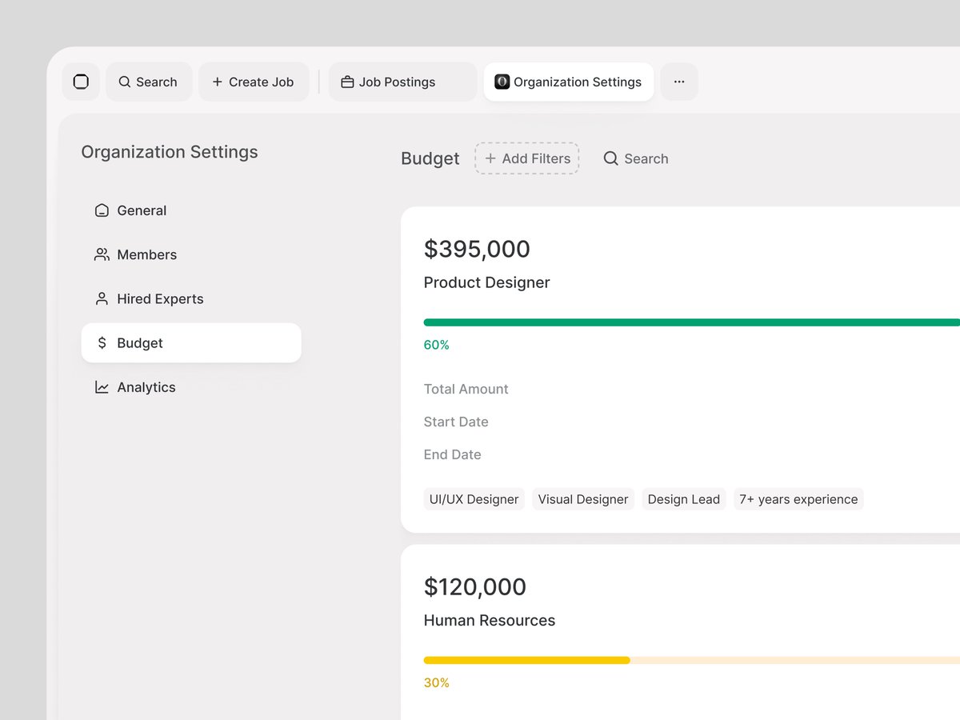960x720 pixels.
Task: Open the Job Postings tab
Action: 403,82
